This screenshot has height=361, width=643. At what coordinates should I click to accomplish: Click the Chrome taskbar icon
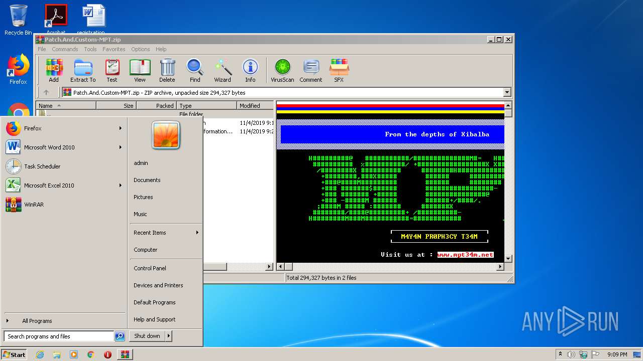[x=90, y=354]
